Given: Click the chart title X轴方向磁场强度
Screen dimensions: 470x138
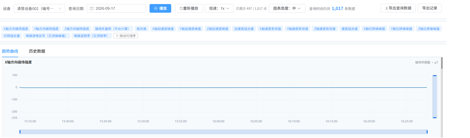Looking at the screenshot, I should 18,62.
